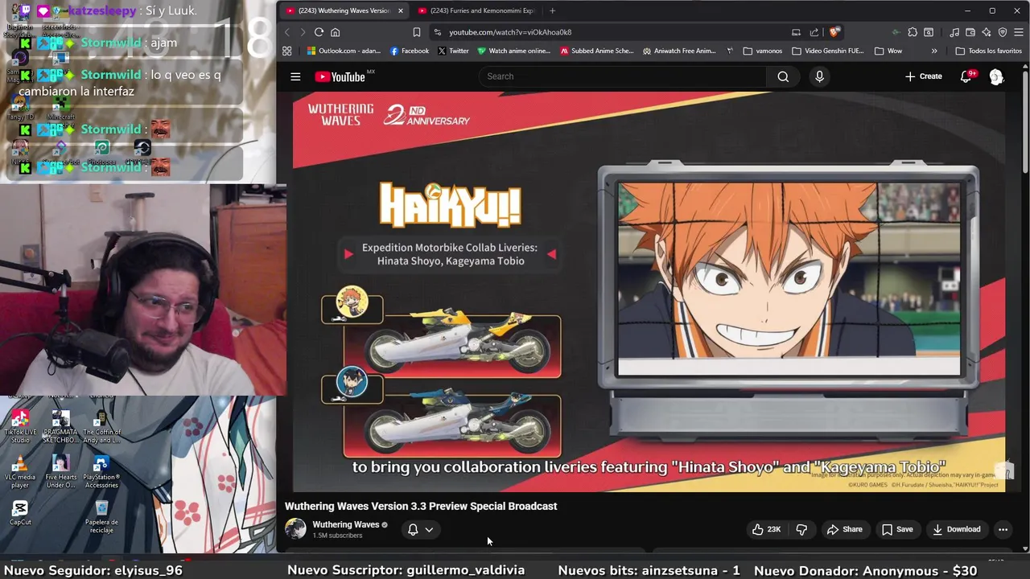Open the YouTube hamburger guide menu
1030x579 pixels.
point(295,76)
